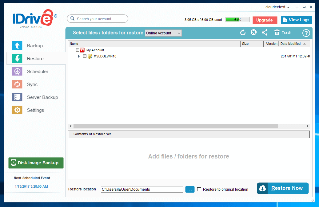Click the circled X cancel icon
Screen dimensions: 319x207
coord(253,33)
